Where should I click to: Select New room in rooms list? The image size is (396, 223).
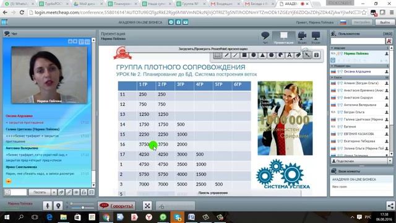point(361,187)
